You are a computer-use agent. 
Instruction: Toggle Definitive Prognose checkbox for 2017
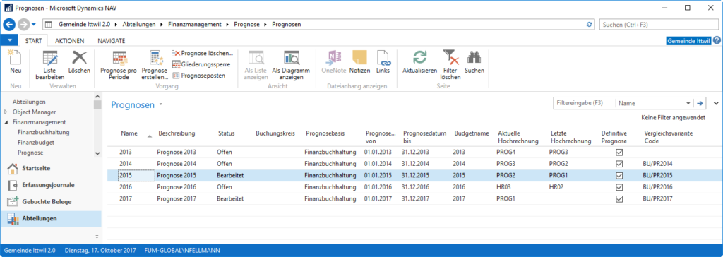tap(619, 199)
